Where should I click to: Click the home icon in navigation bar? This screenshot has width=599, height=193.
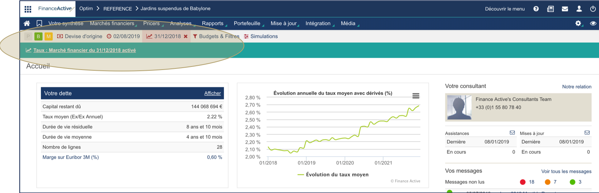(27, 23)
